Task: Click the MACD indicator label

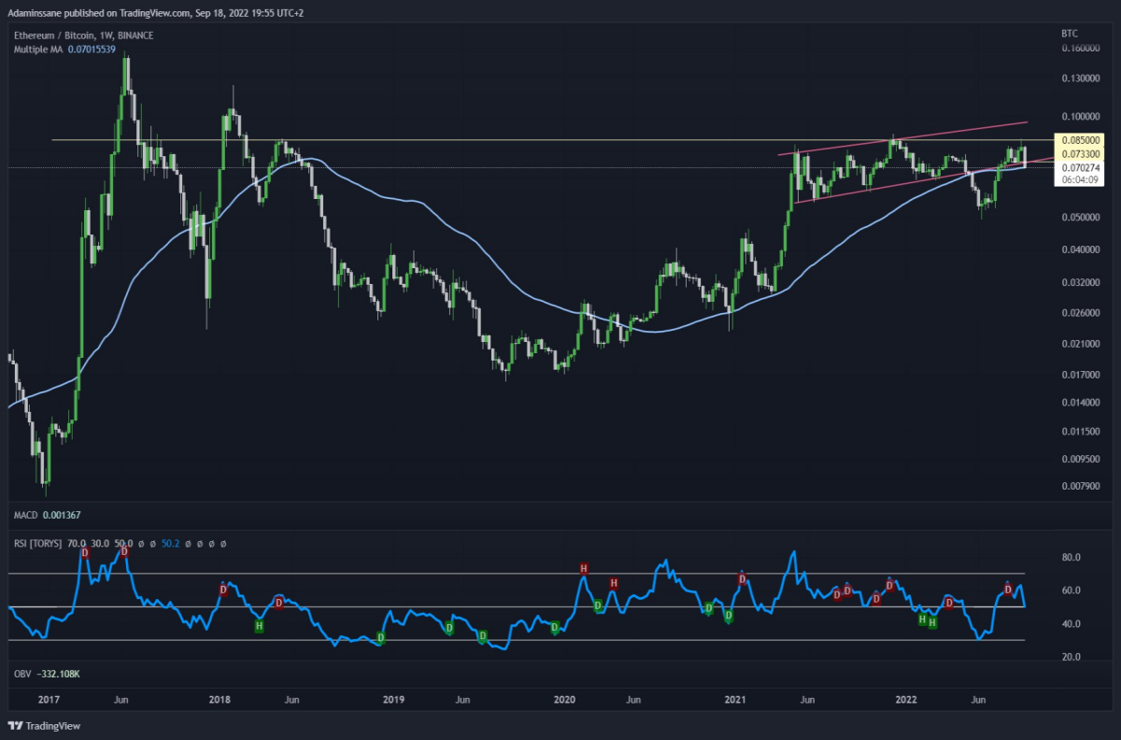Action: point(24,516)
